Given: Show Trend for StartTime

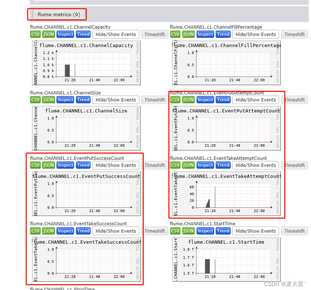Looking at the screenshot, I should (x=223, y=231).
